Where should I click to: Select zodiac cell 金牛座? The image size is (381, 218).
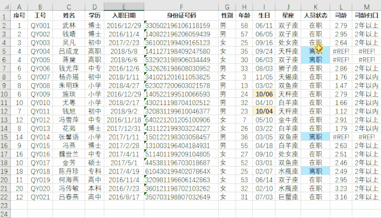tap(288, 120)
